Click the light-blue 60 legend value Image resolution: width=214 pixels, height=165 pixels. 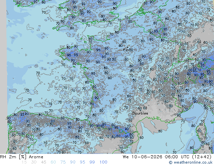coord(53,162)
